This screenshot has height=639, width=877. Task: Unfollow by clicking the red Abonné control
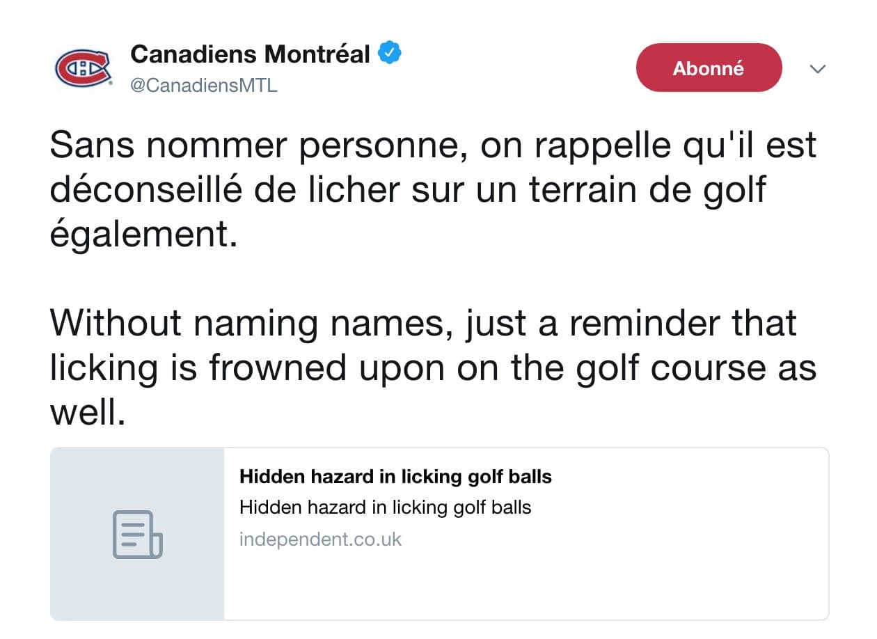coord(709,67)
